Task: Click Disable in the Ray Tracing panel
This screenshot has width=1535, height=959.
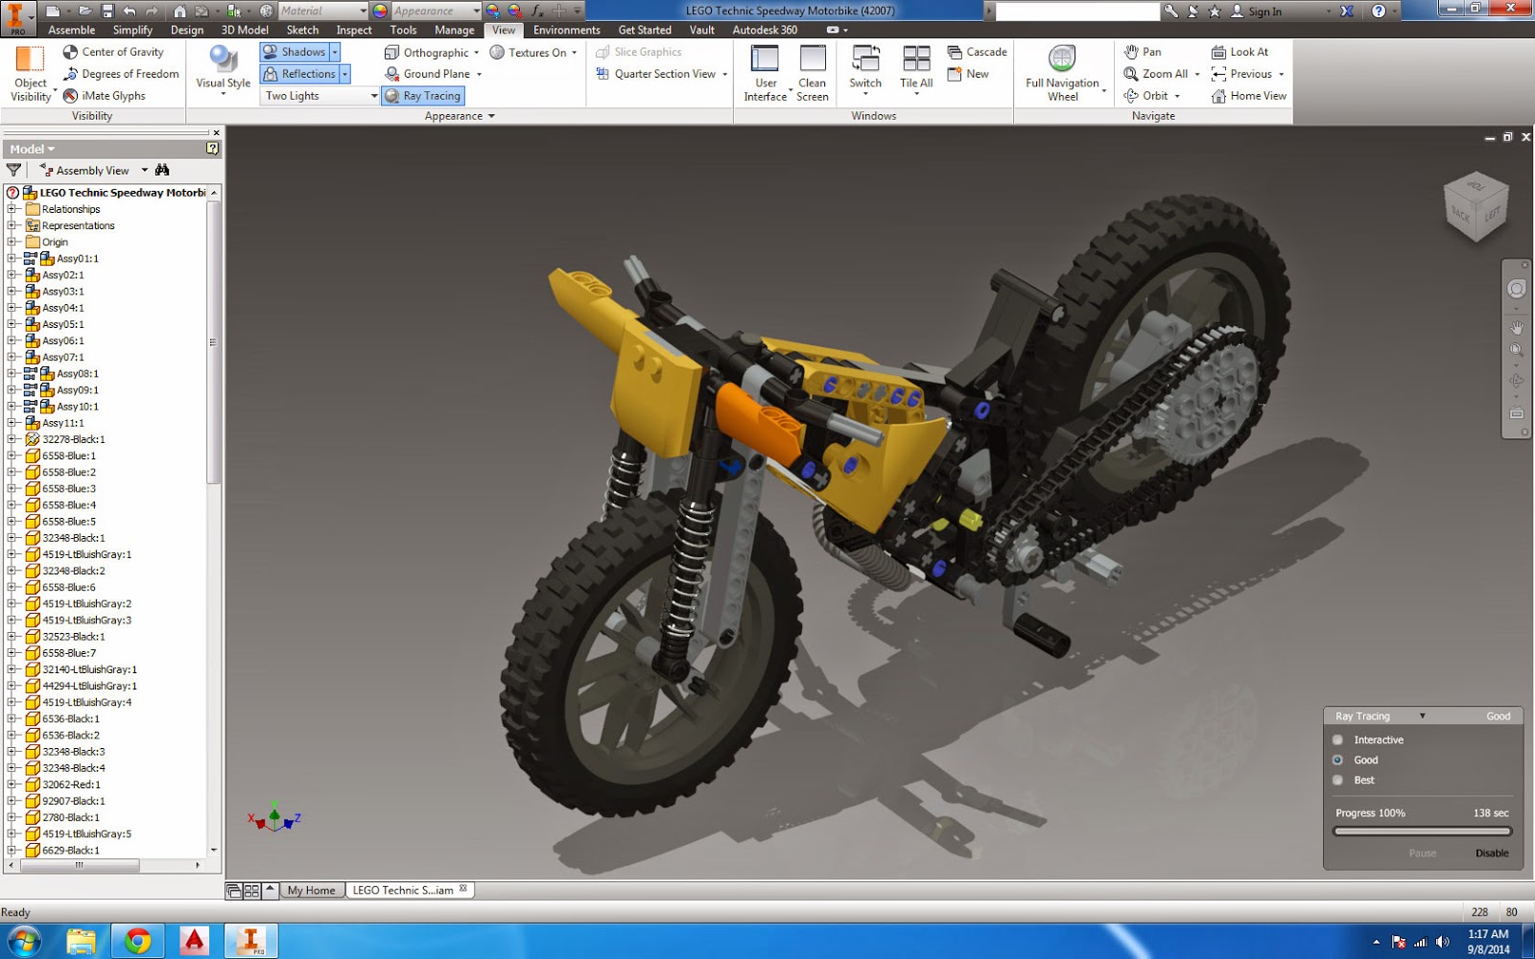Action: point(1491,853)
